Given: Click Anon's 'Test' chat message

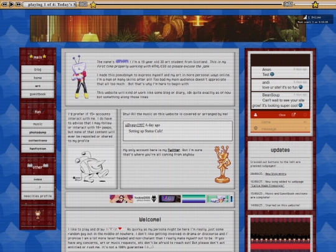Looking at the screenshot, I should coord(280,72).
